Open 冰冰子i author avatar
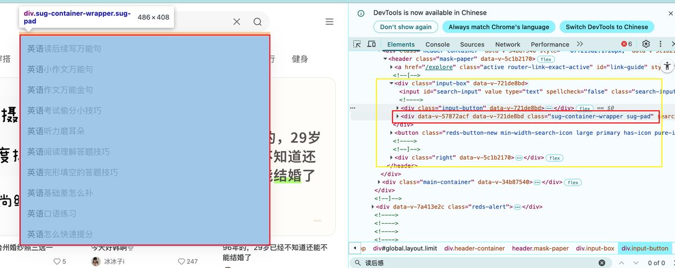Viewport: 675px width, 268px height. 96,261
